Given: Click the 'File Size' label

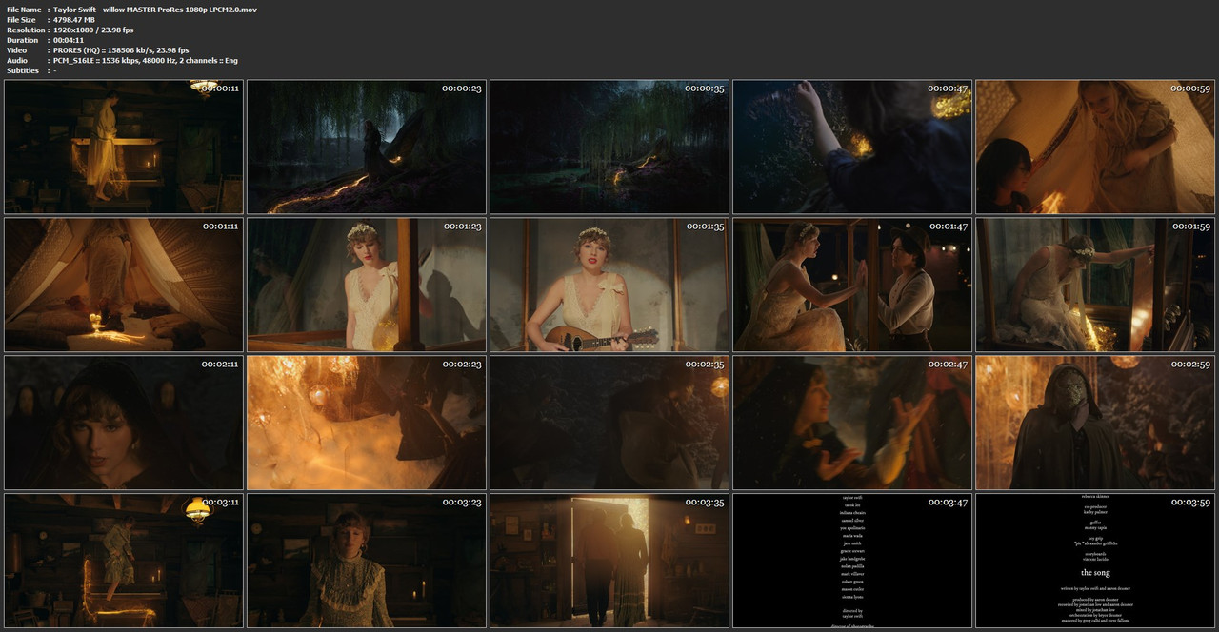Looking at the screenshot, I should point(21,19).
